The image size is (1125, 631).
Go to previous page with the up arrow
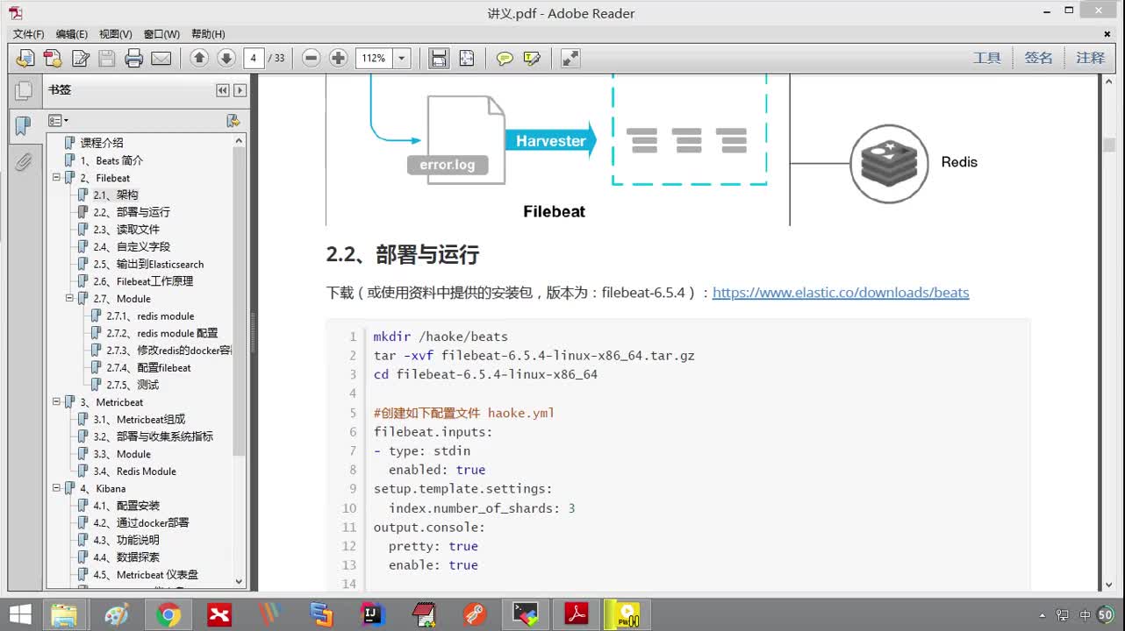(x=199, y=59)
